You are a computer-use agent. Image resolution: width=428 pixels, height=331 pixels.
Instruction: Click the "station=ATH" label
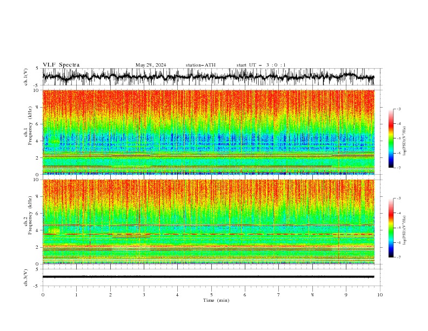pyautogui.click(x=200, y=65)
